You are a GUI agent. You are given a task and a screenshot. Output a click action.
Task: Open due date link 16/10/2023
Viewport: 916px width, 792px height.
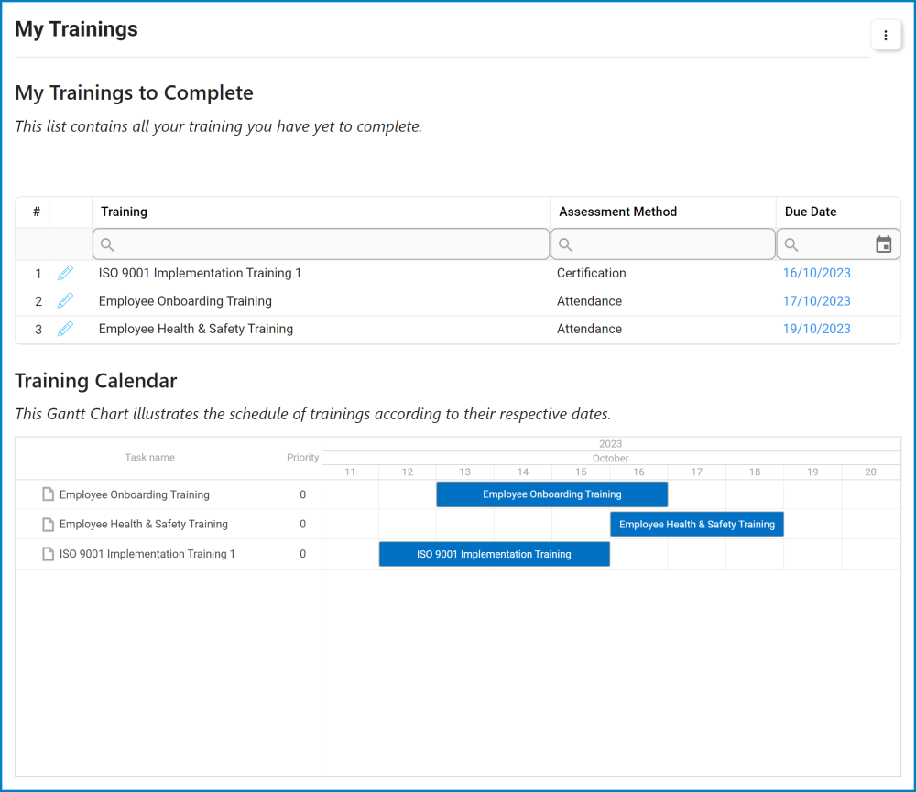[x=816, y=273]
